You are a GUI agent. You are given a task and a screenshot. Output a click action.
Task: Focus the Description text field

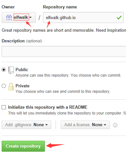click(64, 51)
